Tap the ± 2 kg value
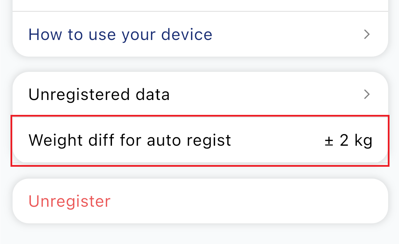The height and width of the screenshot is (244, 399). [348, 140]
